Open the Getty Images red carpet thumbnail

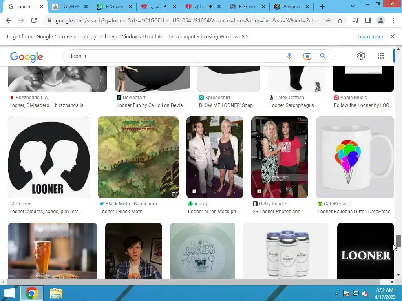click(280, 158)
